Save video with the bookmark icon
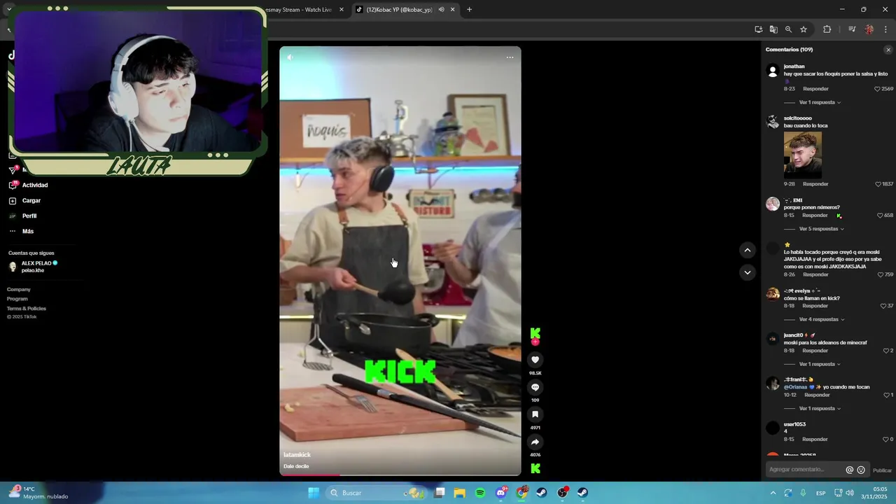The image size is (896, 504). [x=535, y=414]
